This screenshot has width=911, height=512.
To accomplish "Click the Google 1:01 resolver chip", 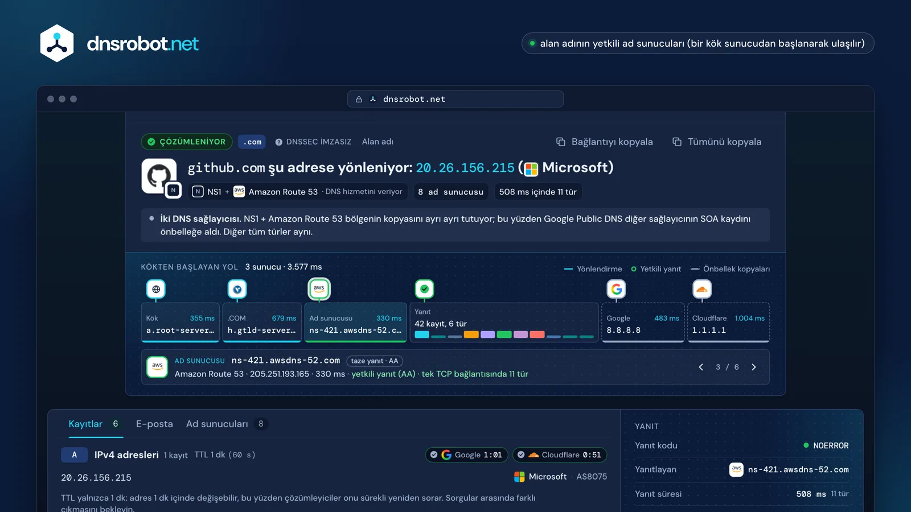I will [x=467, y=455].
